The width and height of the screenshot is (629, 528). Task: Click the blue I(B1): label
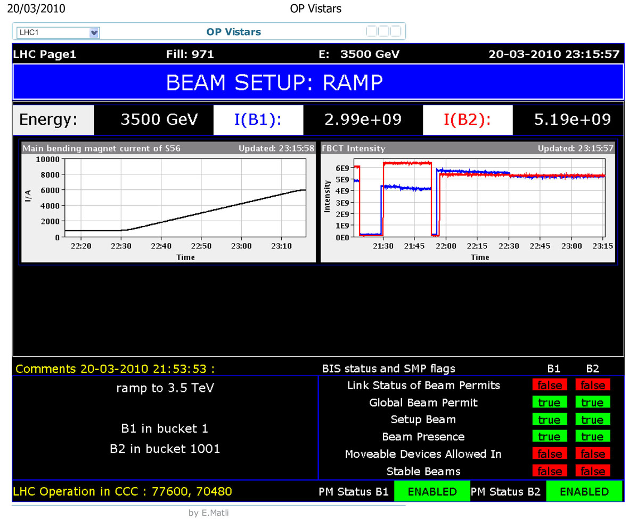click(x=258, y=120)
